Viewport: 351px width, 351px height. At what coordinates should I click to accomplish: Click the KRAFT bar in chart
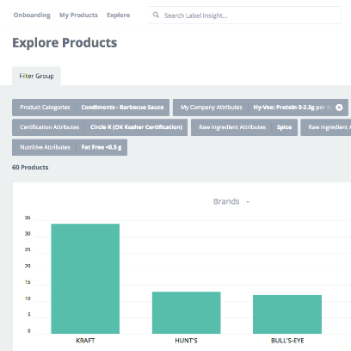(x=85, y=279)
